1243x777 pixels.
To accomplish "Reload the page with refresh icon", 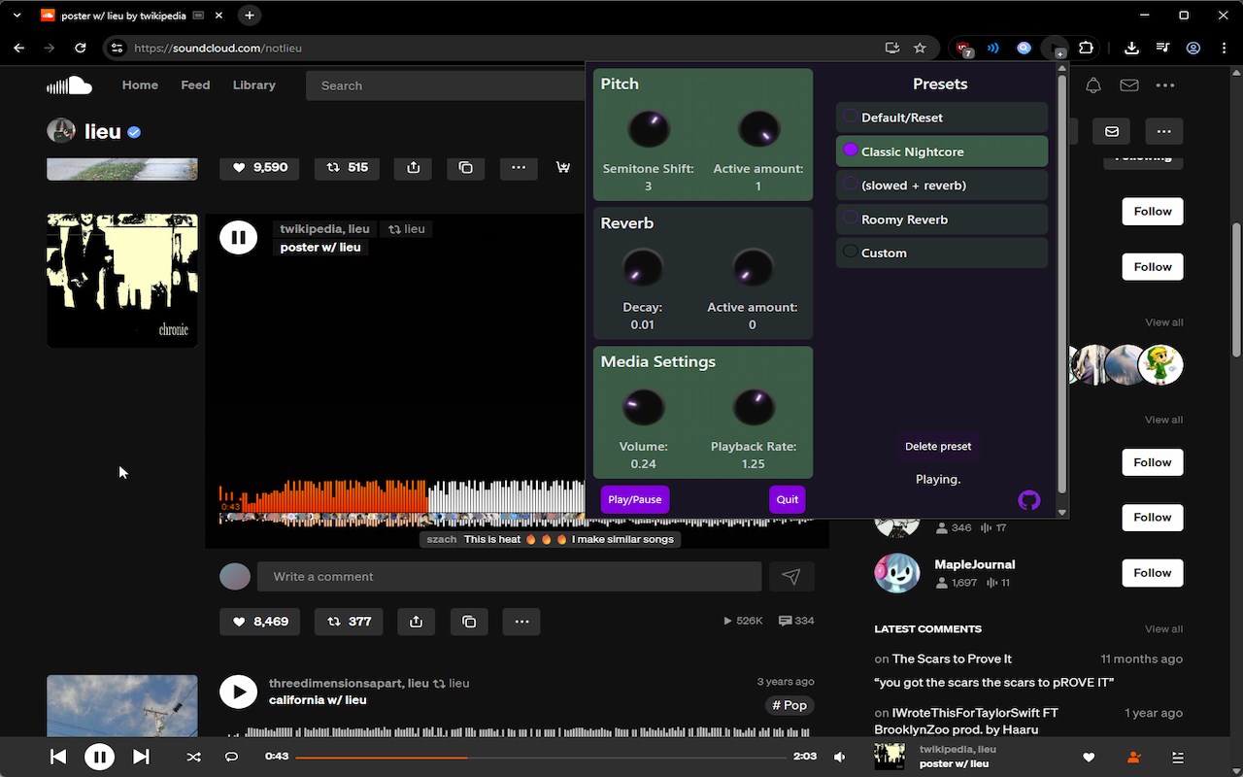I will pyautogui.click(x=81, y=48).
